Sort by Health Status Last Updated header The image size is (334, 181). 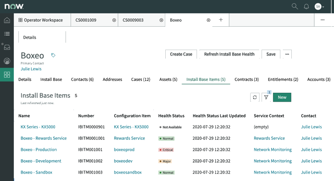pos(219,116)
